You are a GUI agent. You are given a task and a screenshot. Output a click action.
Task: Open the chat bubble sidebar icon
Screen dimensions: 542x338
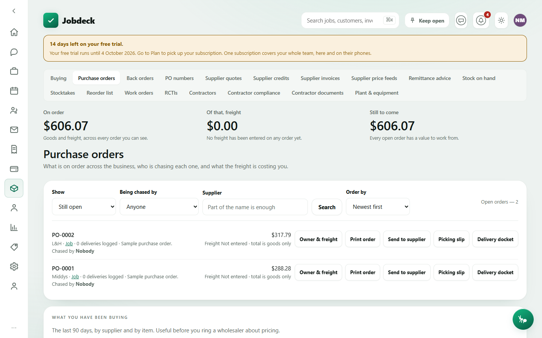click(14, 52)
